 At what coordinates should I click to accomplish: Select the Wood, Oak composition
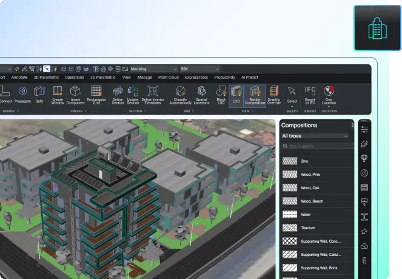317,187
